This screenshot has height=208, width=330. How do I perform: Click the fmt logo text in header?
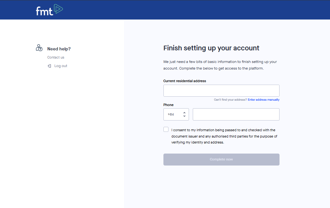44,11
